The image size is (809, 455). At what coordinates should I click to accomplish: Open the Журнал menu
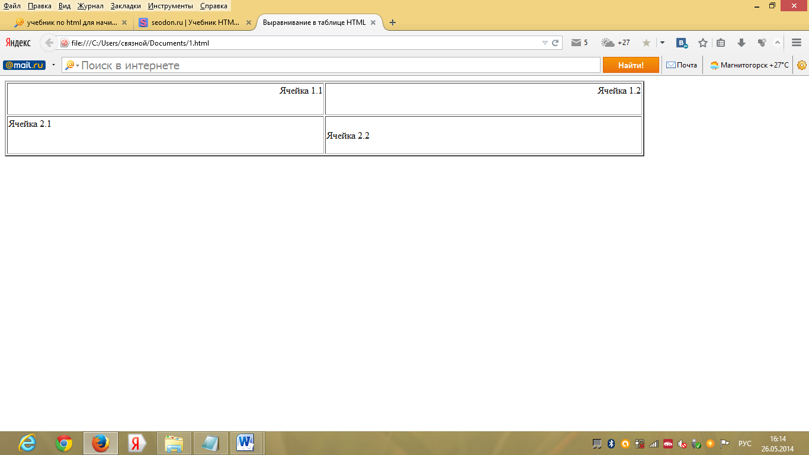pyautogui.click(x=91, y=6)
